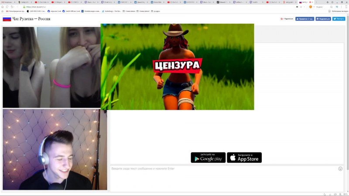Select the active Russian flag chat tab
The width and height of the screenshot is (349, 196).
(x=305, y=2)
